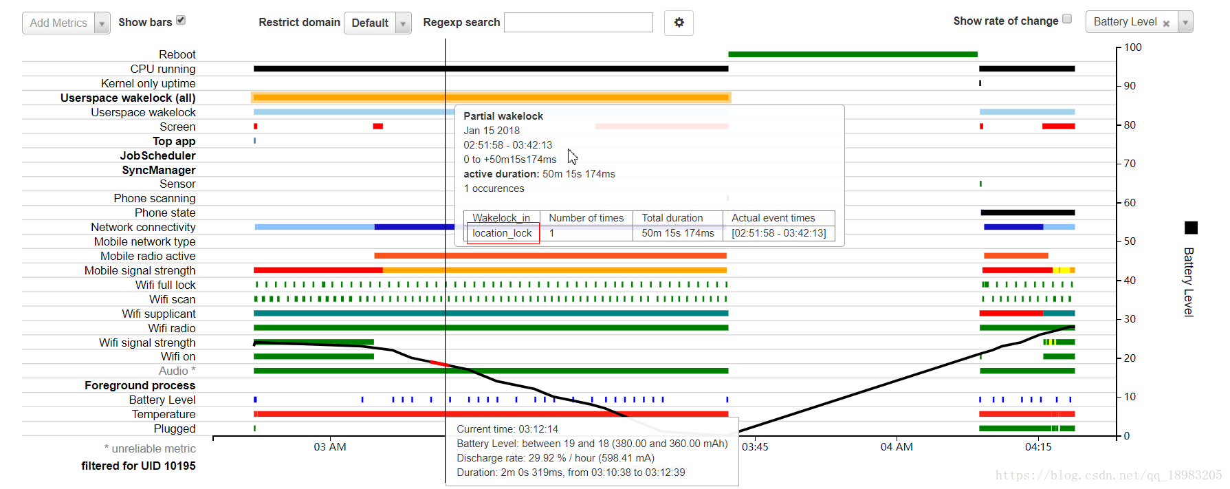Click the Userspace wakelock (all) label
This screenshot has width=1230, height=489.
tap(128, 98)
